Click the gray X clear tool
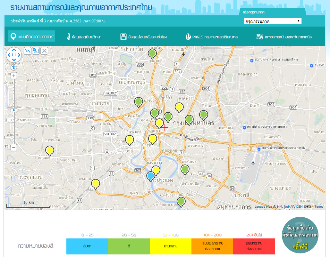This screenshot has width=330, height=257. pos(44,51)
